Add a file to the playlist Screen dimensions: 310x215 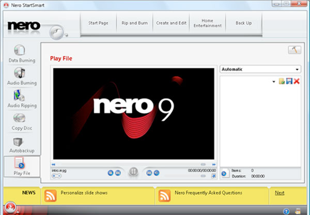(282, 81)
